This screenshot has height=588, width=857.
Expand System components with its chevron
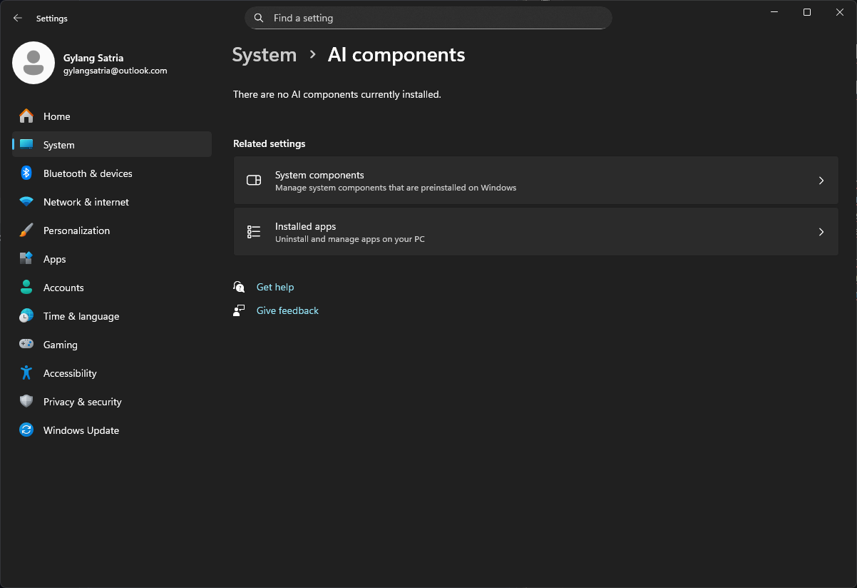point(821,181)
